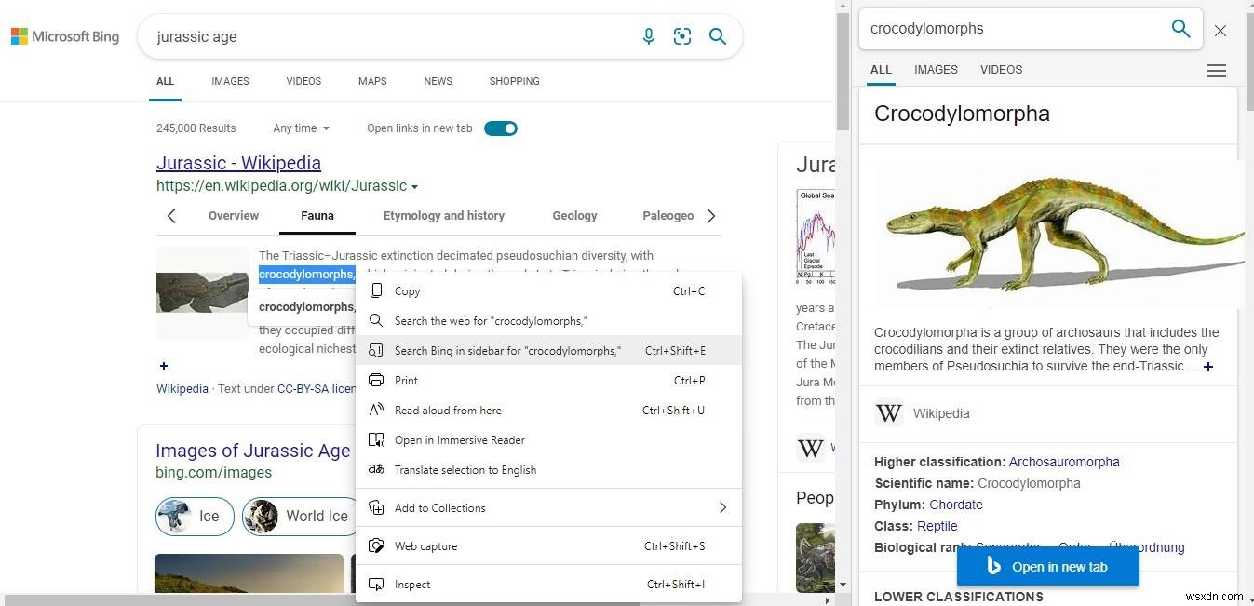Viewport: 1254px width, 606px height.
Task: Click Wikipedia W logo in sidebar
Action: (x=889, y=412)
